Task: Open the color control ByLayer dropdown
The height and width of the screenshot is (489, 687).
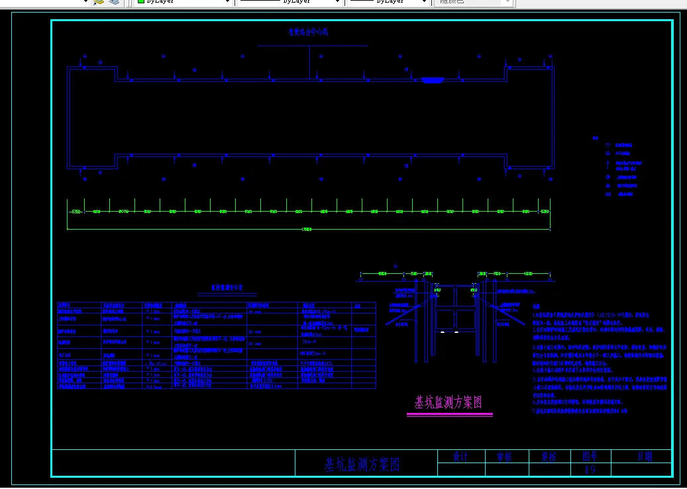Action: [184, 2]
